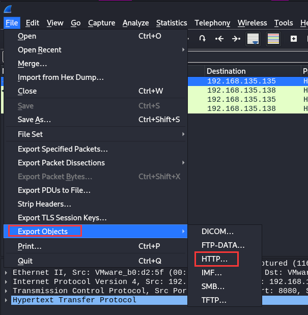Screen dimensions: 308x315
Task: Click the right arrow with dot toolbar icon
Action: (236, 39)
